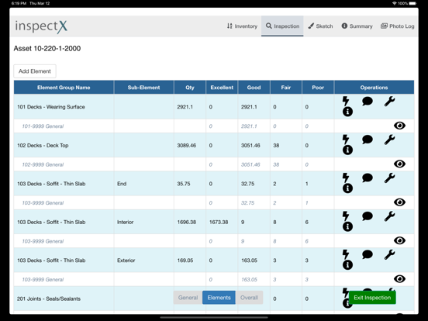Click the Add Element button
This screenshot has width=428, height=321.
(x=35, y=71)
